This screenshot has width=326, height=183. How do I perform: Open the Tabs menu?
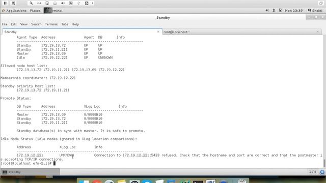65,24
